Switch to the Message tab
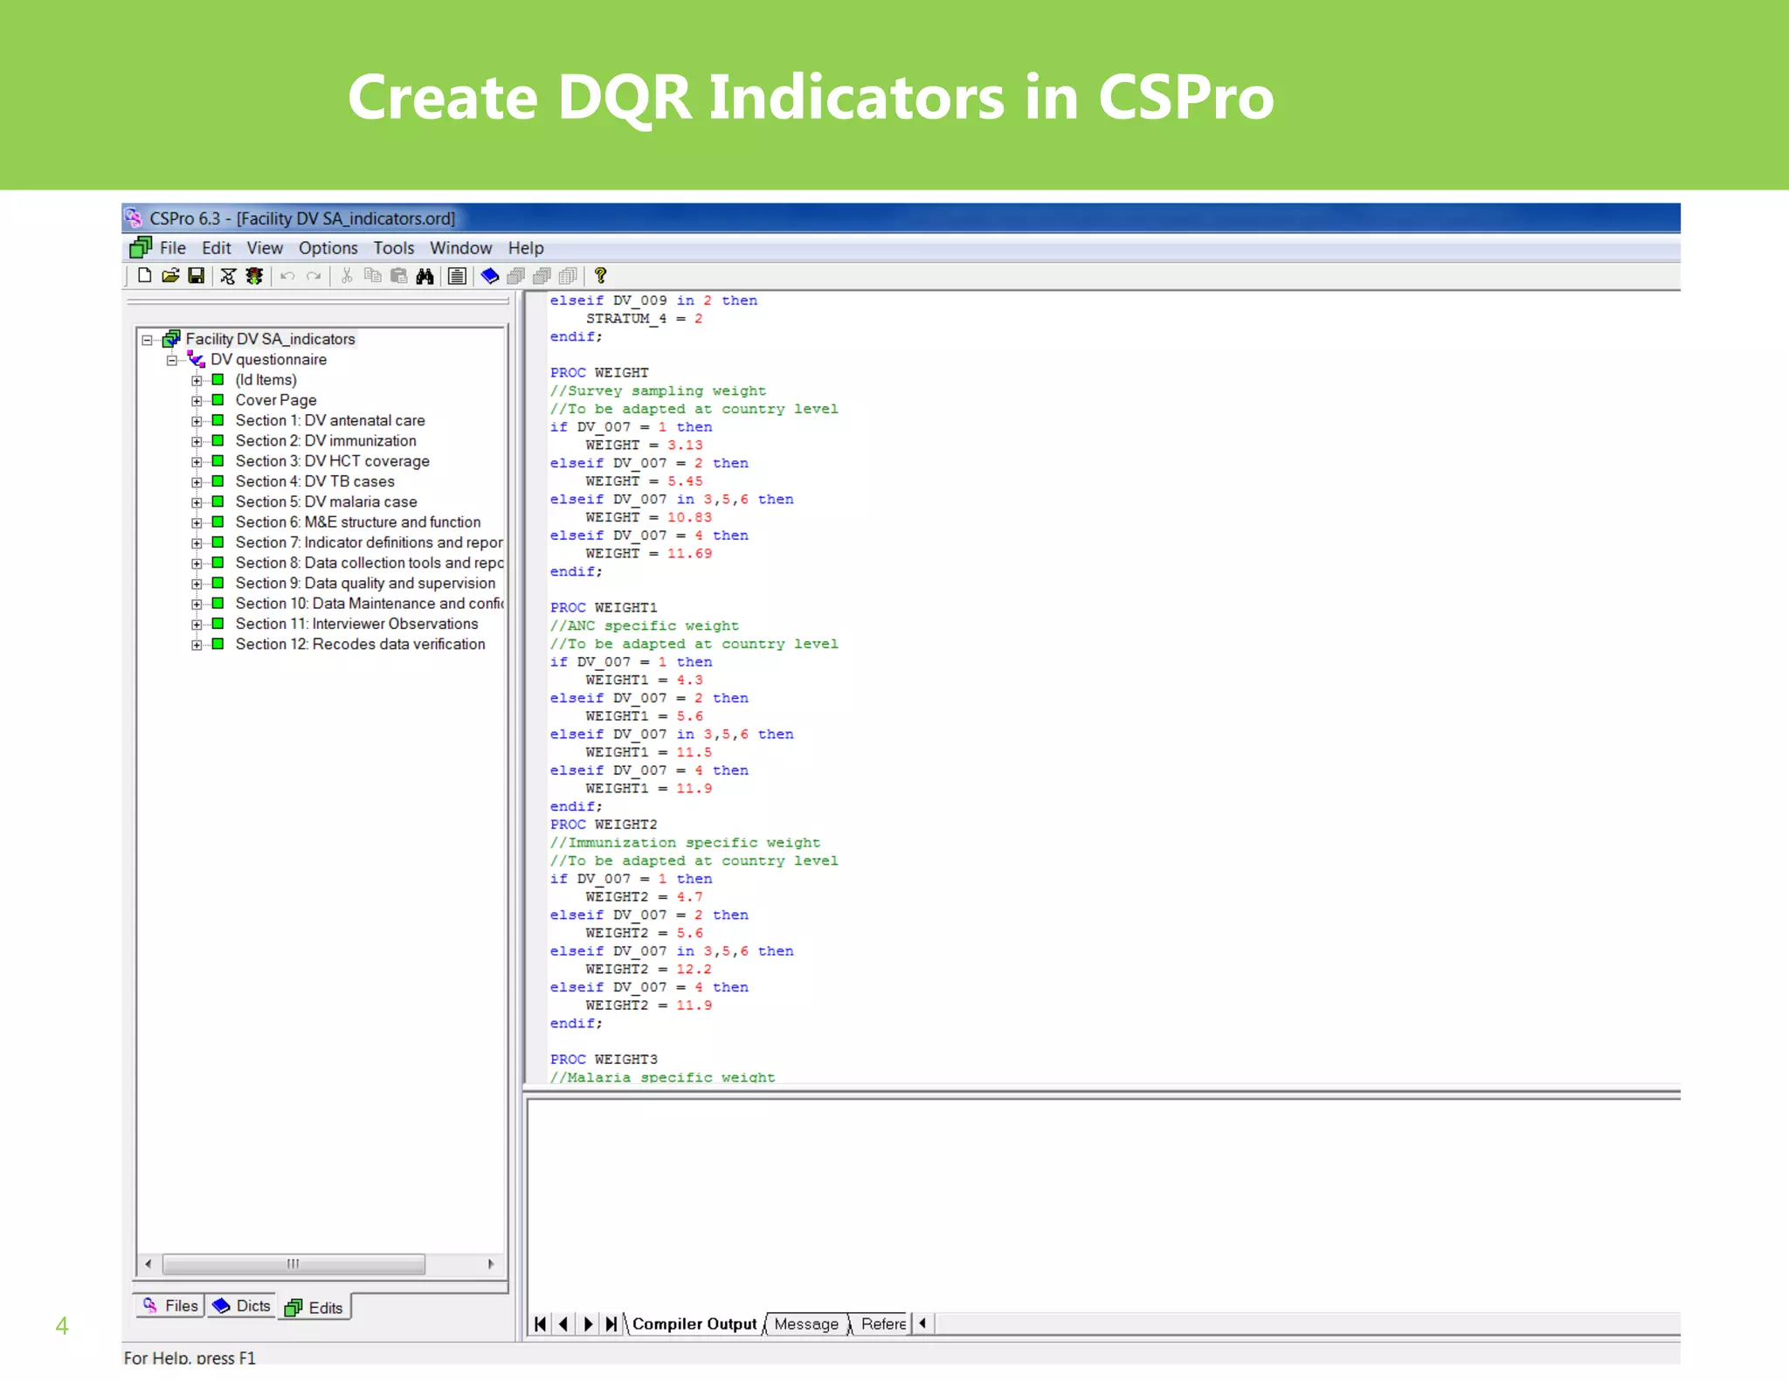This screenshot has height=1382, width=1789. click(x=806, y=1323)
